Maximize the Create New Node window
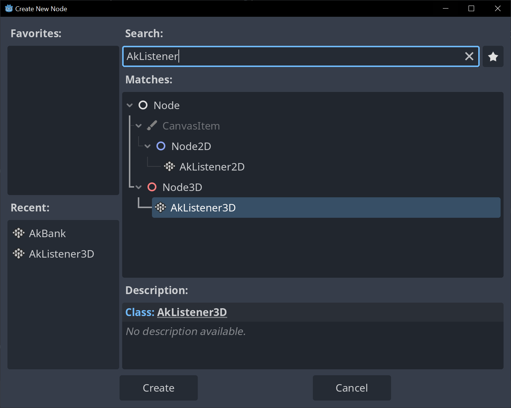Screen dimensions: 511x408 [471, 8]
